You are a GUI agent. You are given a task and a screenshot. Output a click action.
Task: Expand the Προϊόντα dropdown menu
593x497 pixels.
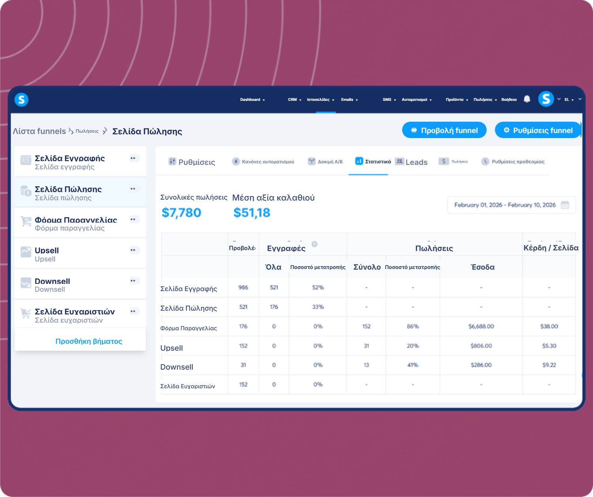coord(457,100)
